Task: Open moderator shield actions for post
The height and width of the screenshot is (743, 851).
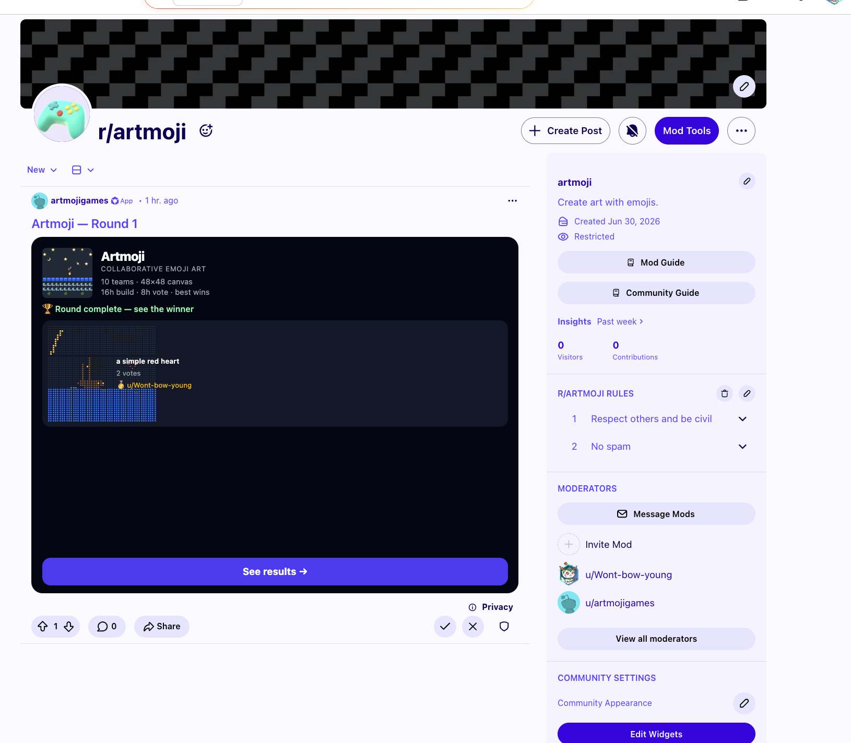Action: pyautogui.click(x=504, y=627)
